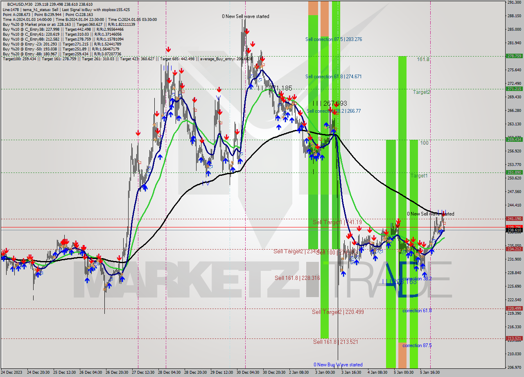Click the '24 Dec 20:30' time label
The width and height of the screenshot is (524, 377).
[x=38, y=372]
